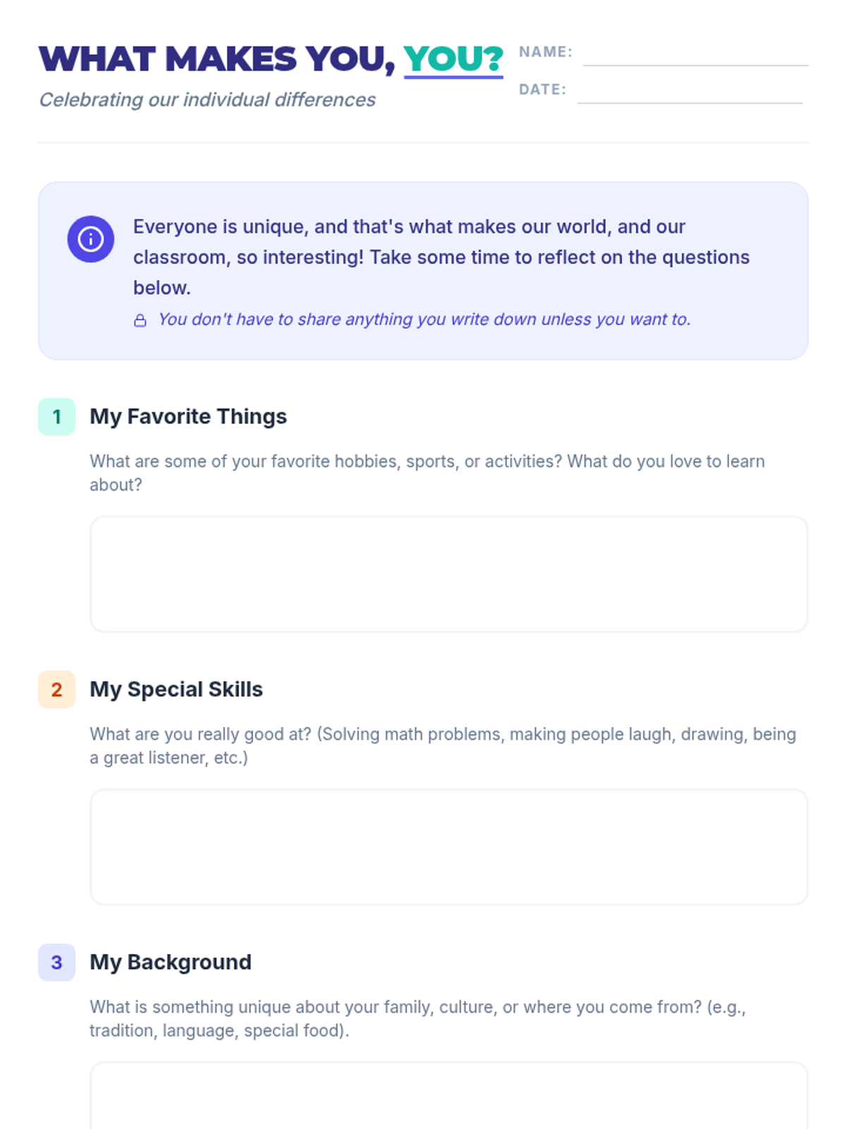The height and width of the screenshot is (1129, 846).
Task: Click the subtitle Celebrating our individual differences
Action: coord(207,100)
